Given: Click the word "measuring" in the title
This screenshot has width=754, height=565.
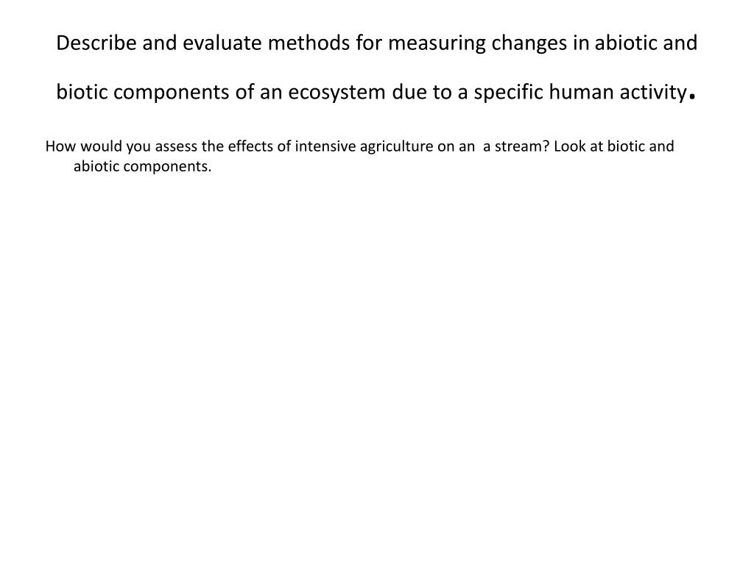Looking at the screenshot, I should [437, 44].
